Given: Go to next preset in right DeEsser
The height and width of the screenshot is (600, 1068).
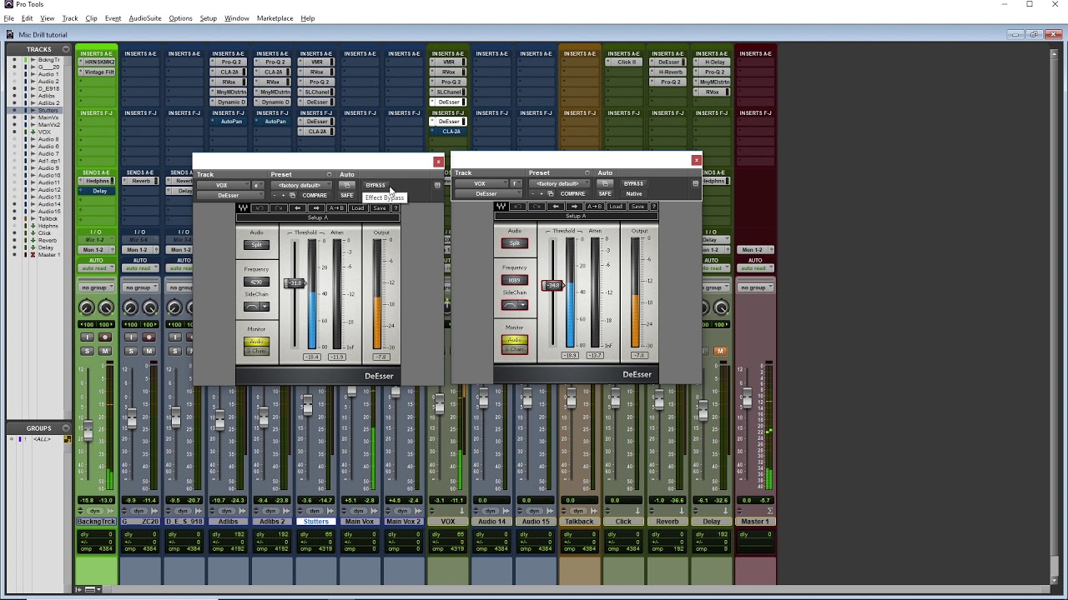Looking at the screenshot, I should point(574,207).
